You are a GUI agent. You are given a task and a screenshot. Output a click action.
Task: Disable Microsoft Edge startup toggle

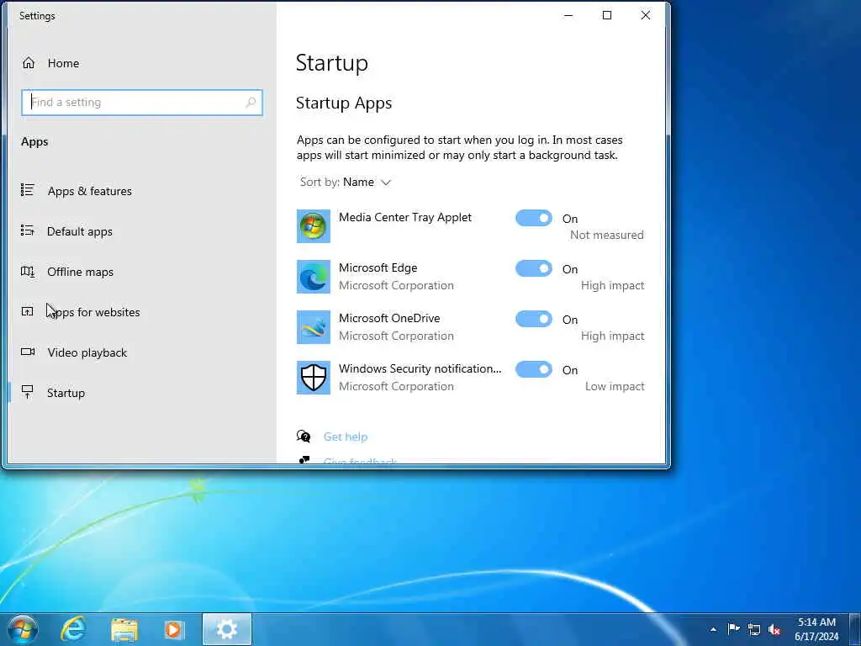click(x=534, y=268)
